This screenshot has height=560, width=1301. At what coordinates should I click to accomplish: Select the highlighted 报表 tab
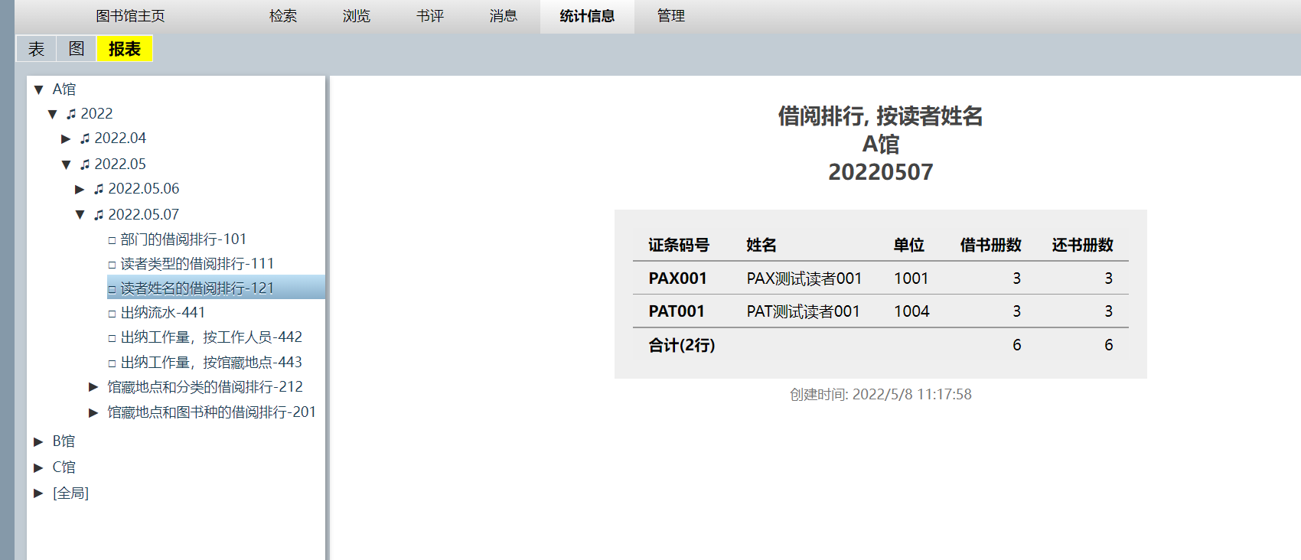coord(125,49)
